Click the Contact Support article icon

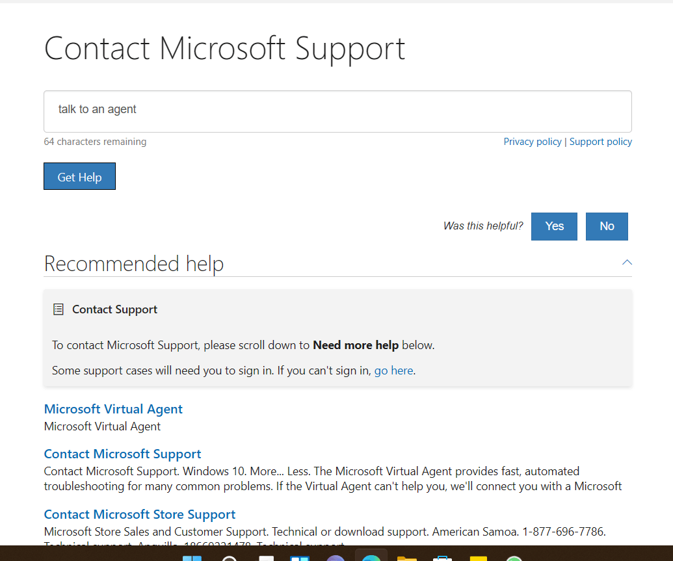[x=59, y=309]
